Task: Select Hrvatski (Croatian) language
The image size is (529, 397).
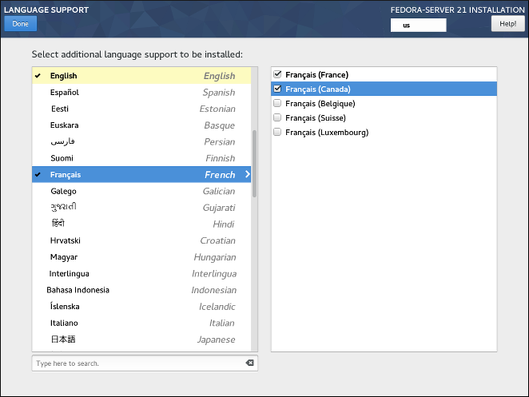Action: click(x=141, y=240)
